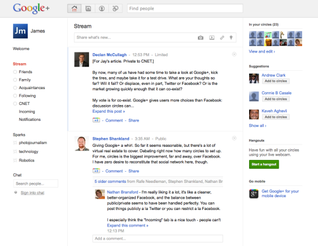This screenshot has height=246, width=318.
Task: Open the Robotics spark
Action: coord(26,160)
